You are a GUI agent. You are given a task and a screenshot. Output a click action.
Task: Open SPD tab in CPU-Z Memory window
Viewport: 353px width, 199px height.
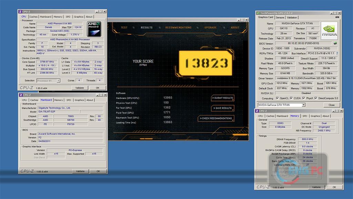305,116
